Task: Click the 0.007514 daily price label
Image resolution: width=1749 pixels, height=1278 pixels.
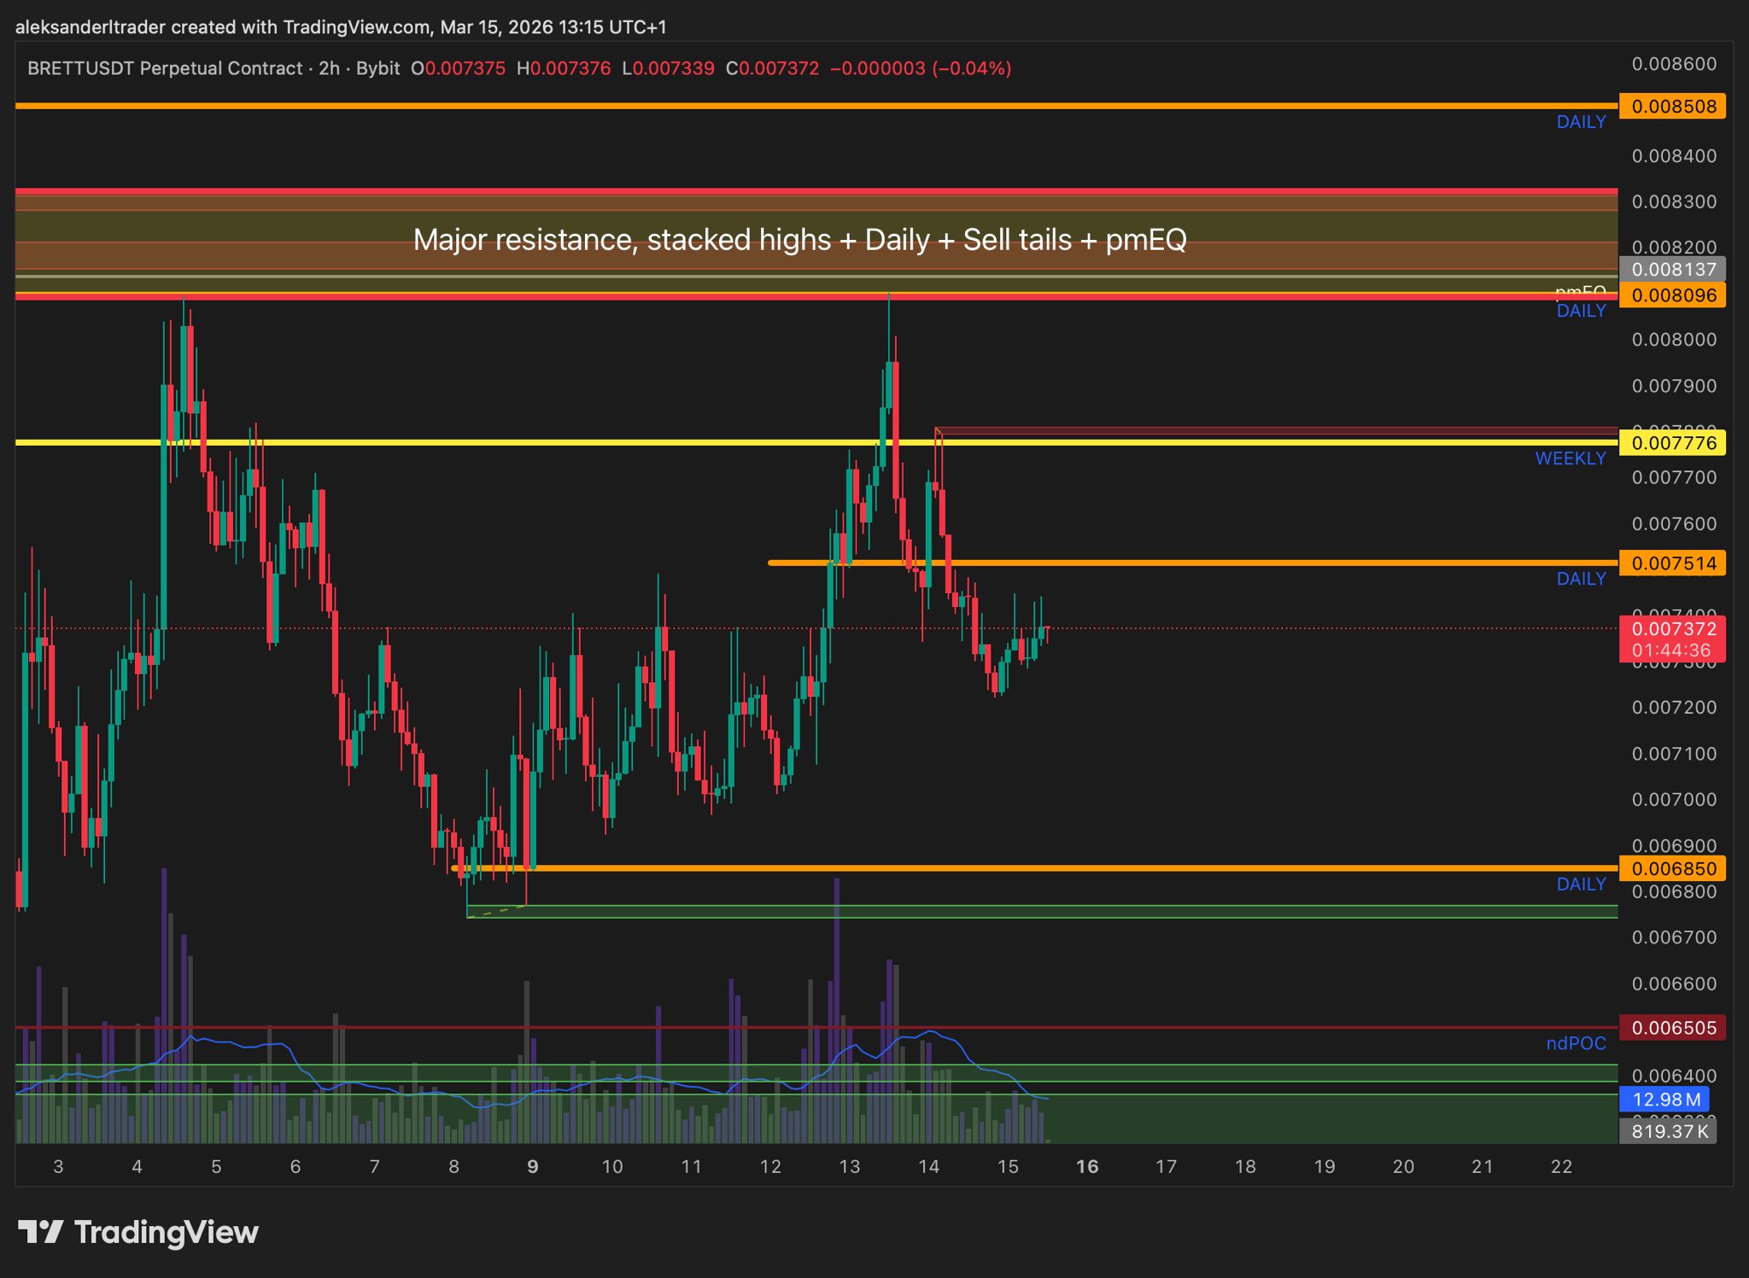Action: pyautogui.click(x=1673, y=563)
